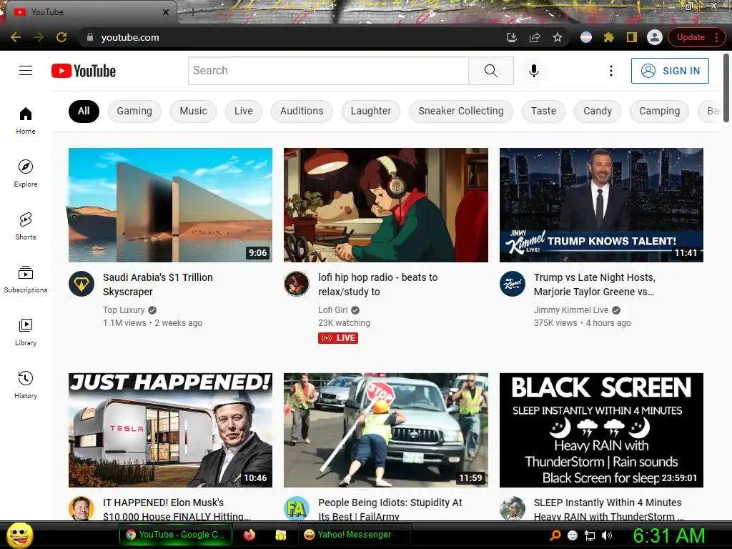The width and height of the screenshot is (732, 549).
Task: Select the Taste filter chip
Action: tap(543, 111)
